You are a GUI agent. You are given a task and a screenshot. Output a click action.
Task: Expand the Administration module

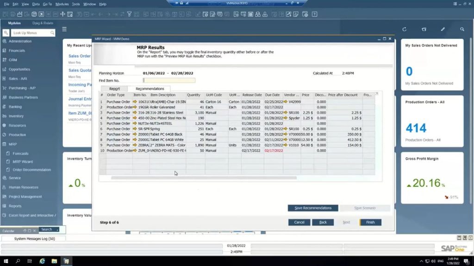tap(20, 41)
